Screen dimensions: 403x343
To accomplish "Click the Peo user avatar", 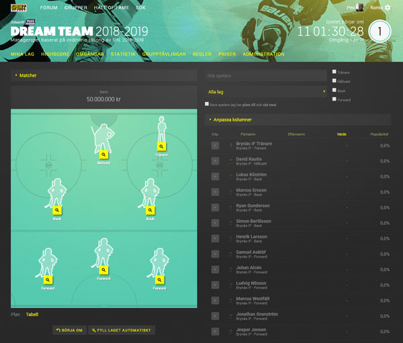I will 359,7.
